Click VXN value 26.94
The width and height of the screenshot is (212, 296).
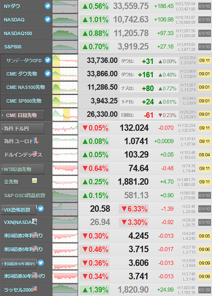click(100, 222)
